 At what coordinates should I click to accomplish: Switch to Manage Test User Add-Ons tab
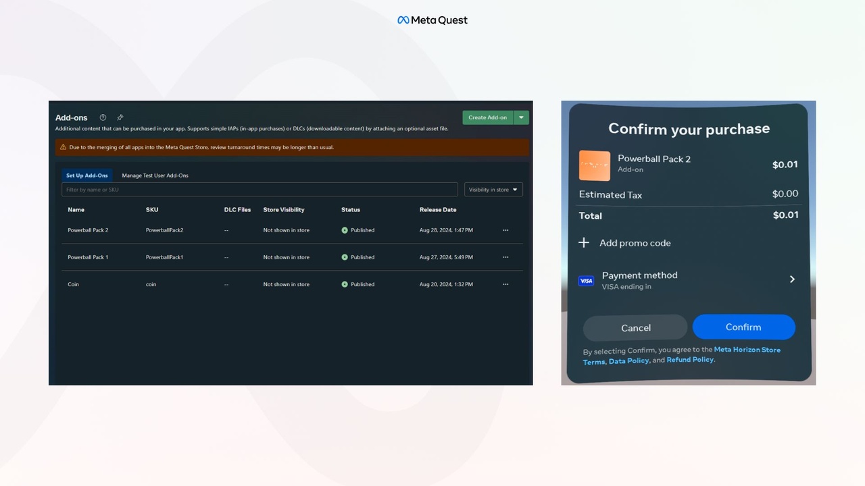coord(155,175)
